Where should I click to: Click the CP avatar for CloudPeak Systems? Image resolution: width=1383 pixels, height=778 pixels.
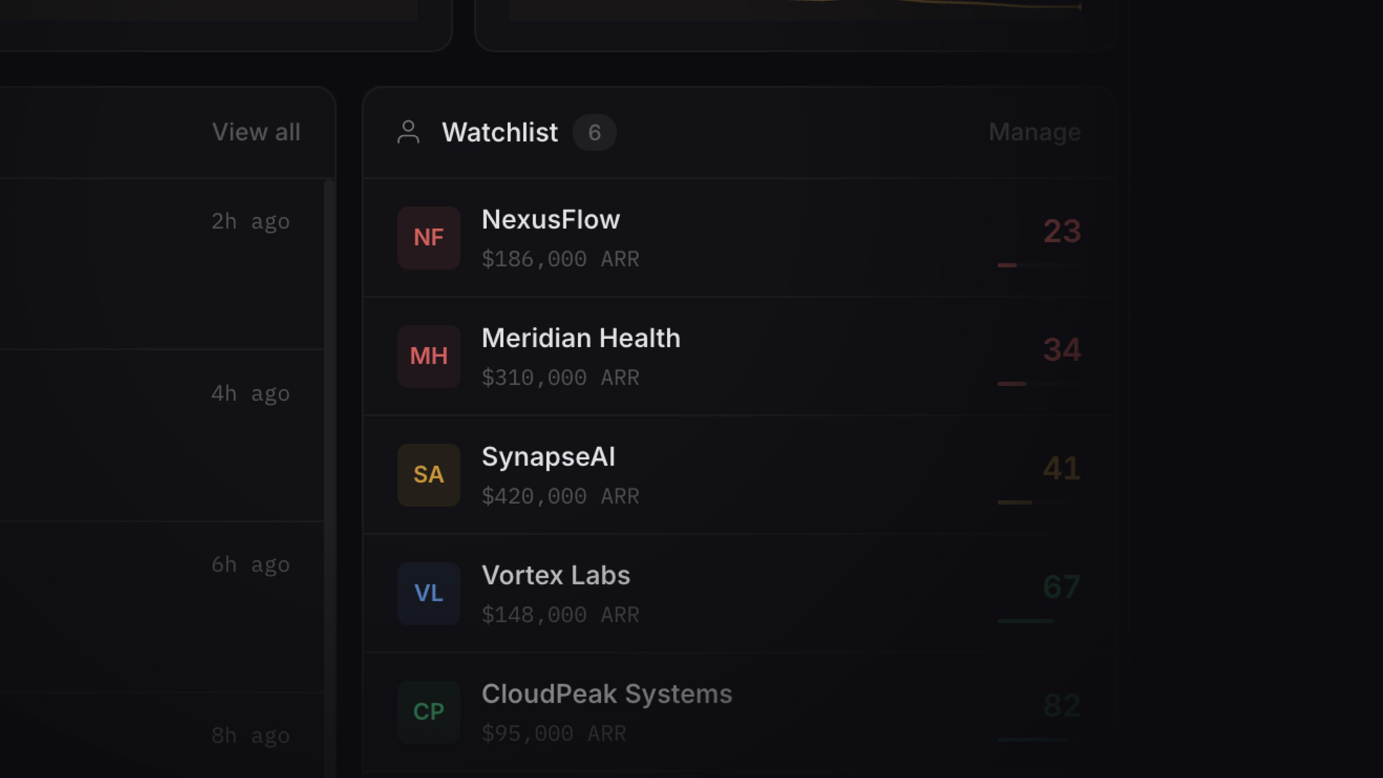(428, 712)
